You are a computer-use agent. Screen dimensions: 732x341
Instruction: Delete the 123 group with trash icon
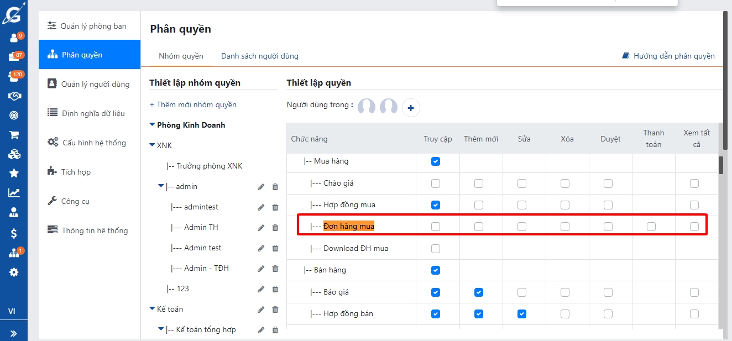point(275,289)
